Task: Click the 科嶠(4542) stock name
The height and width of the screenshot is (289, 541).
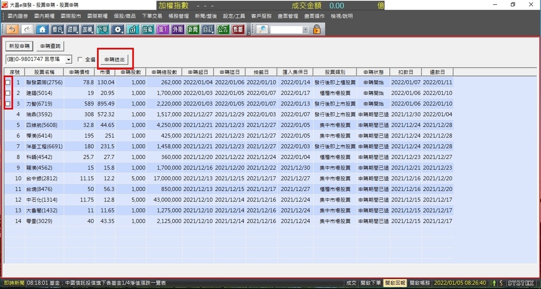Action: [x=39, y=157]
